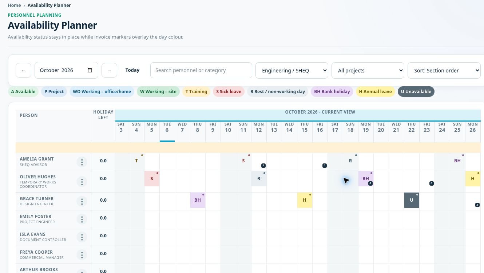
Task: Open the calendar picker icon in month field
Action: tap(90, 70)
